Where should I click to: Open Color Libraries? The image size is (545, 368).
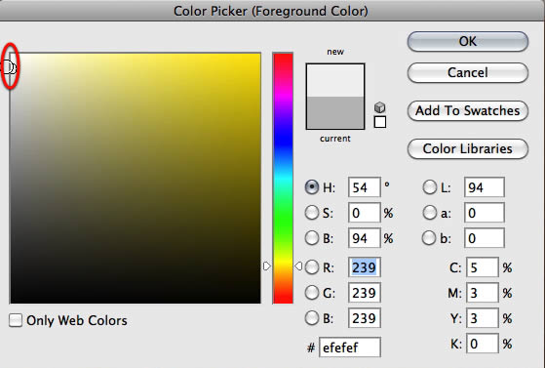tap(468, 148)
